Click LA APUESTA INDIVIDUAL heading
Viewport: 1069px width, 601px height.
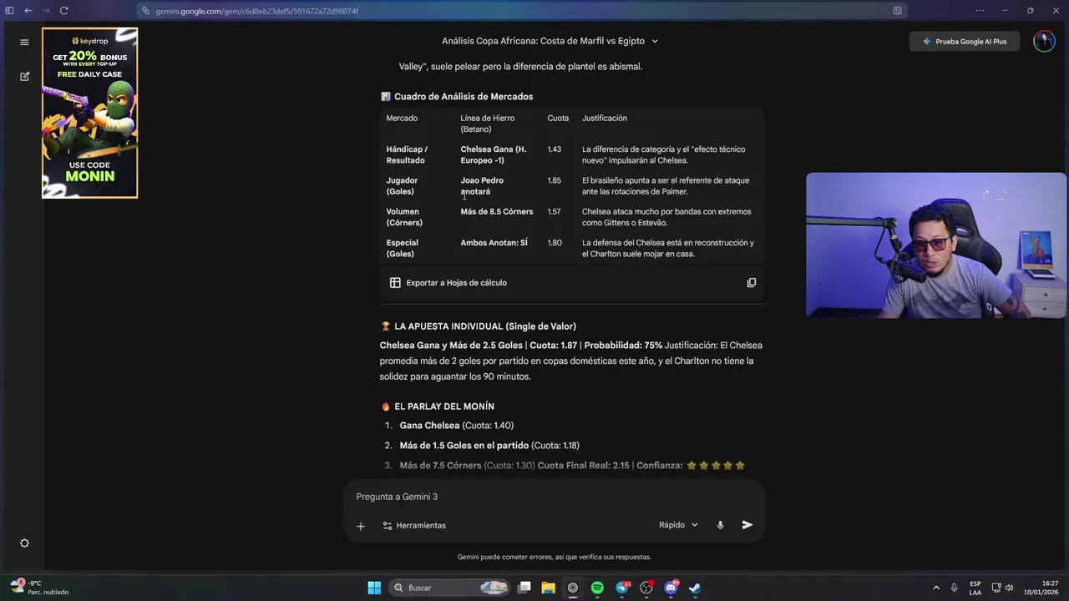pos(485,326)
